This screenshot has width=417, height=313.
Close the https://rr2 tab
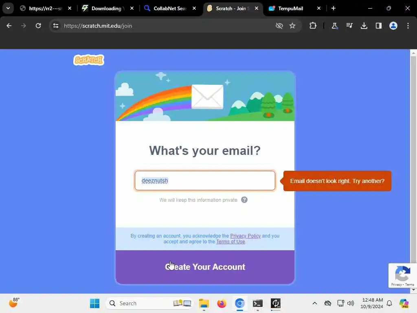(x=69, y=8)
